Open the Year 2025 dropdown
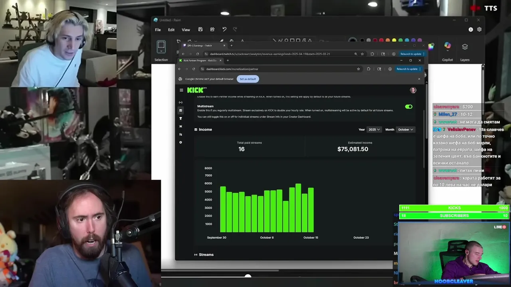The image size is (511, 287). click(x=374, y=130)
